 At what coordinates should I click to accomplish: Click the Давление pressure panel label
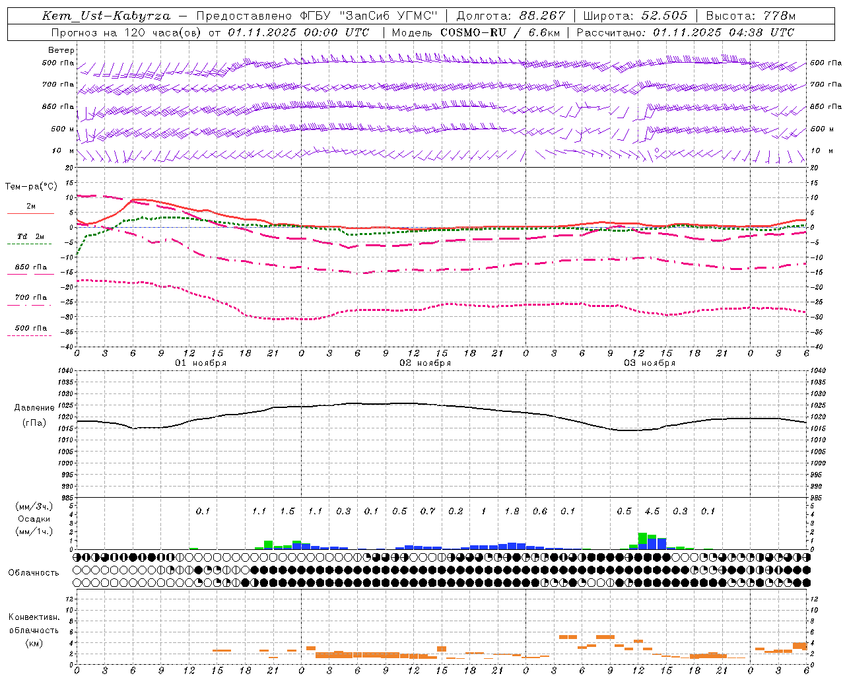pos(34,408)
